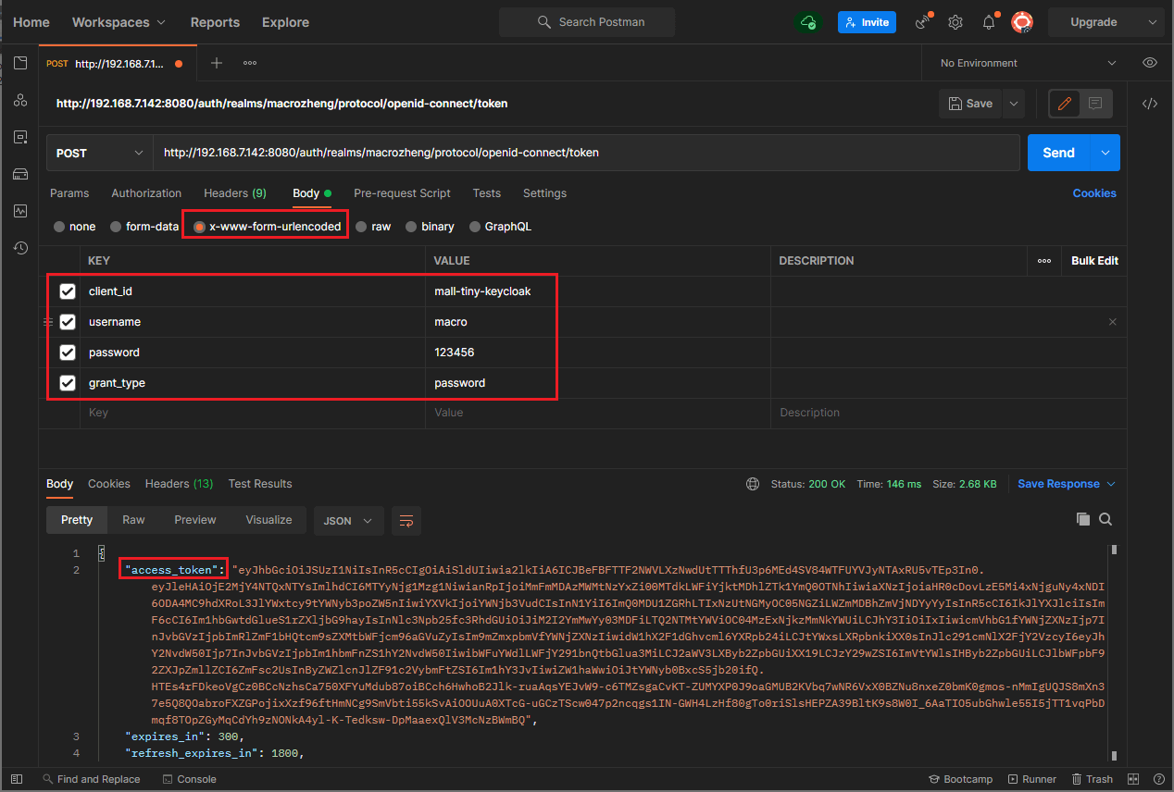Expand the Upgrade dropdown arrow
This screenshot has height=792, width=1174.
(1152, 22)
